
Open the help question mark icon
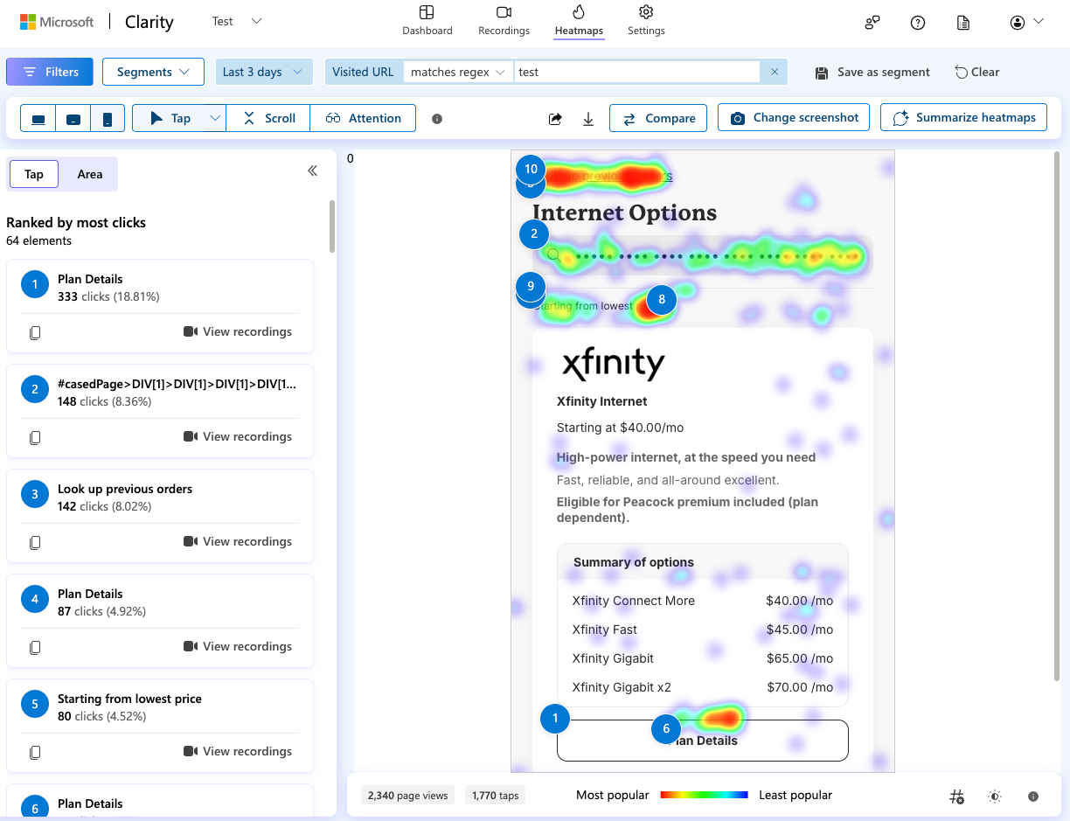point(918,23)
